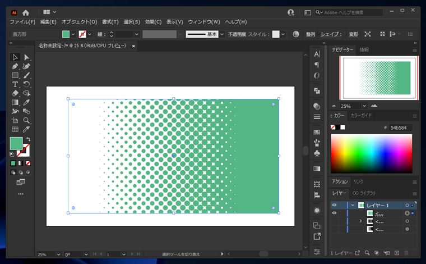Click target circle of レイヤー 1
Image resolution: width=426 pixels, height=264 pixels.
(x=407, y=205)
